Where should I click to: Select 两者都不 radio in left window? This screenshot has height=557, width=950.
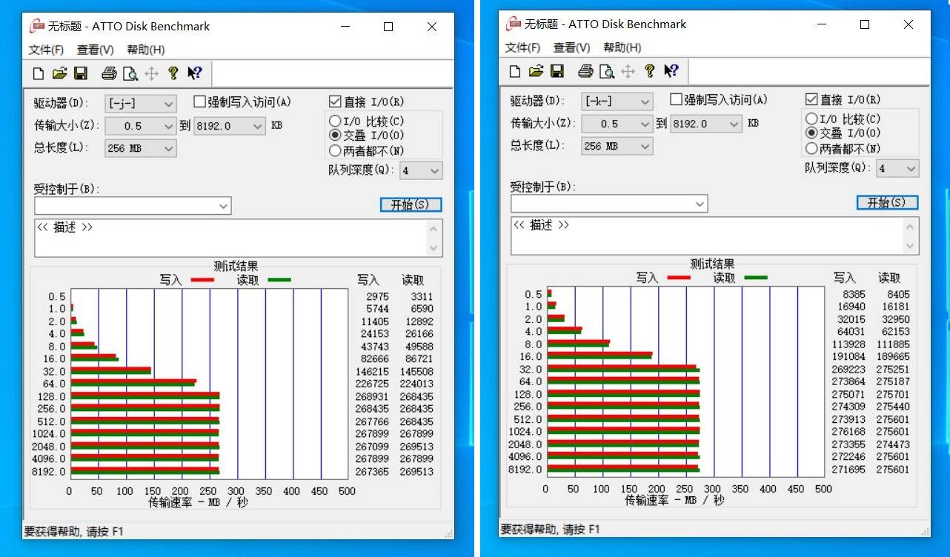(x=335, y=150)
